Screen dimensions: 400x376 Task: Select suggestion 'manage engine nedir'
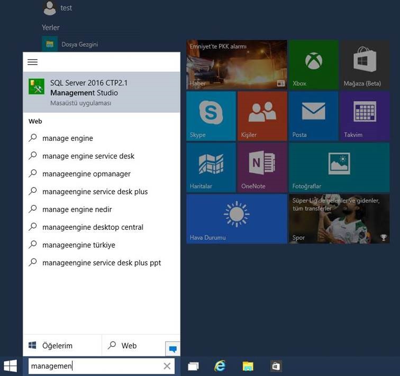click(102, 209)
